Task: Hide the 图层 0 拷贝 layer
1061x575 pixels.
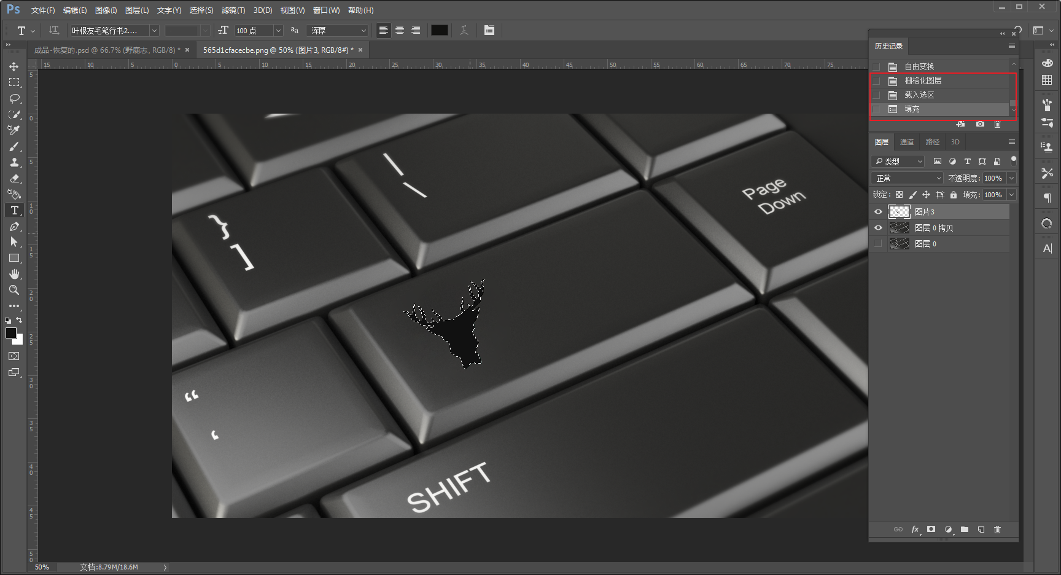Action: [x=878, y=228]
